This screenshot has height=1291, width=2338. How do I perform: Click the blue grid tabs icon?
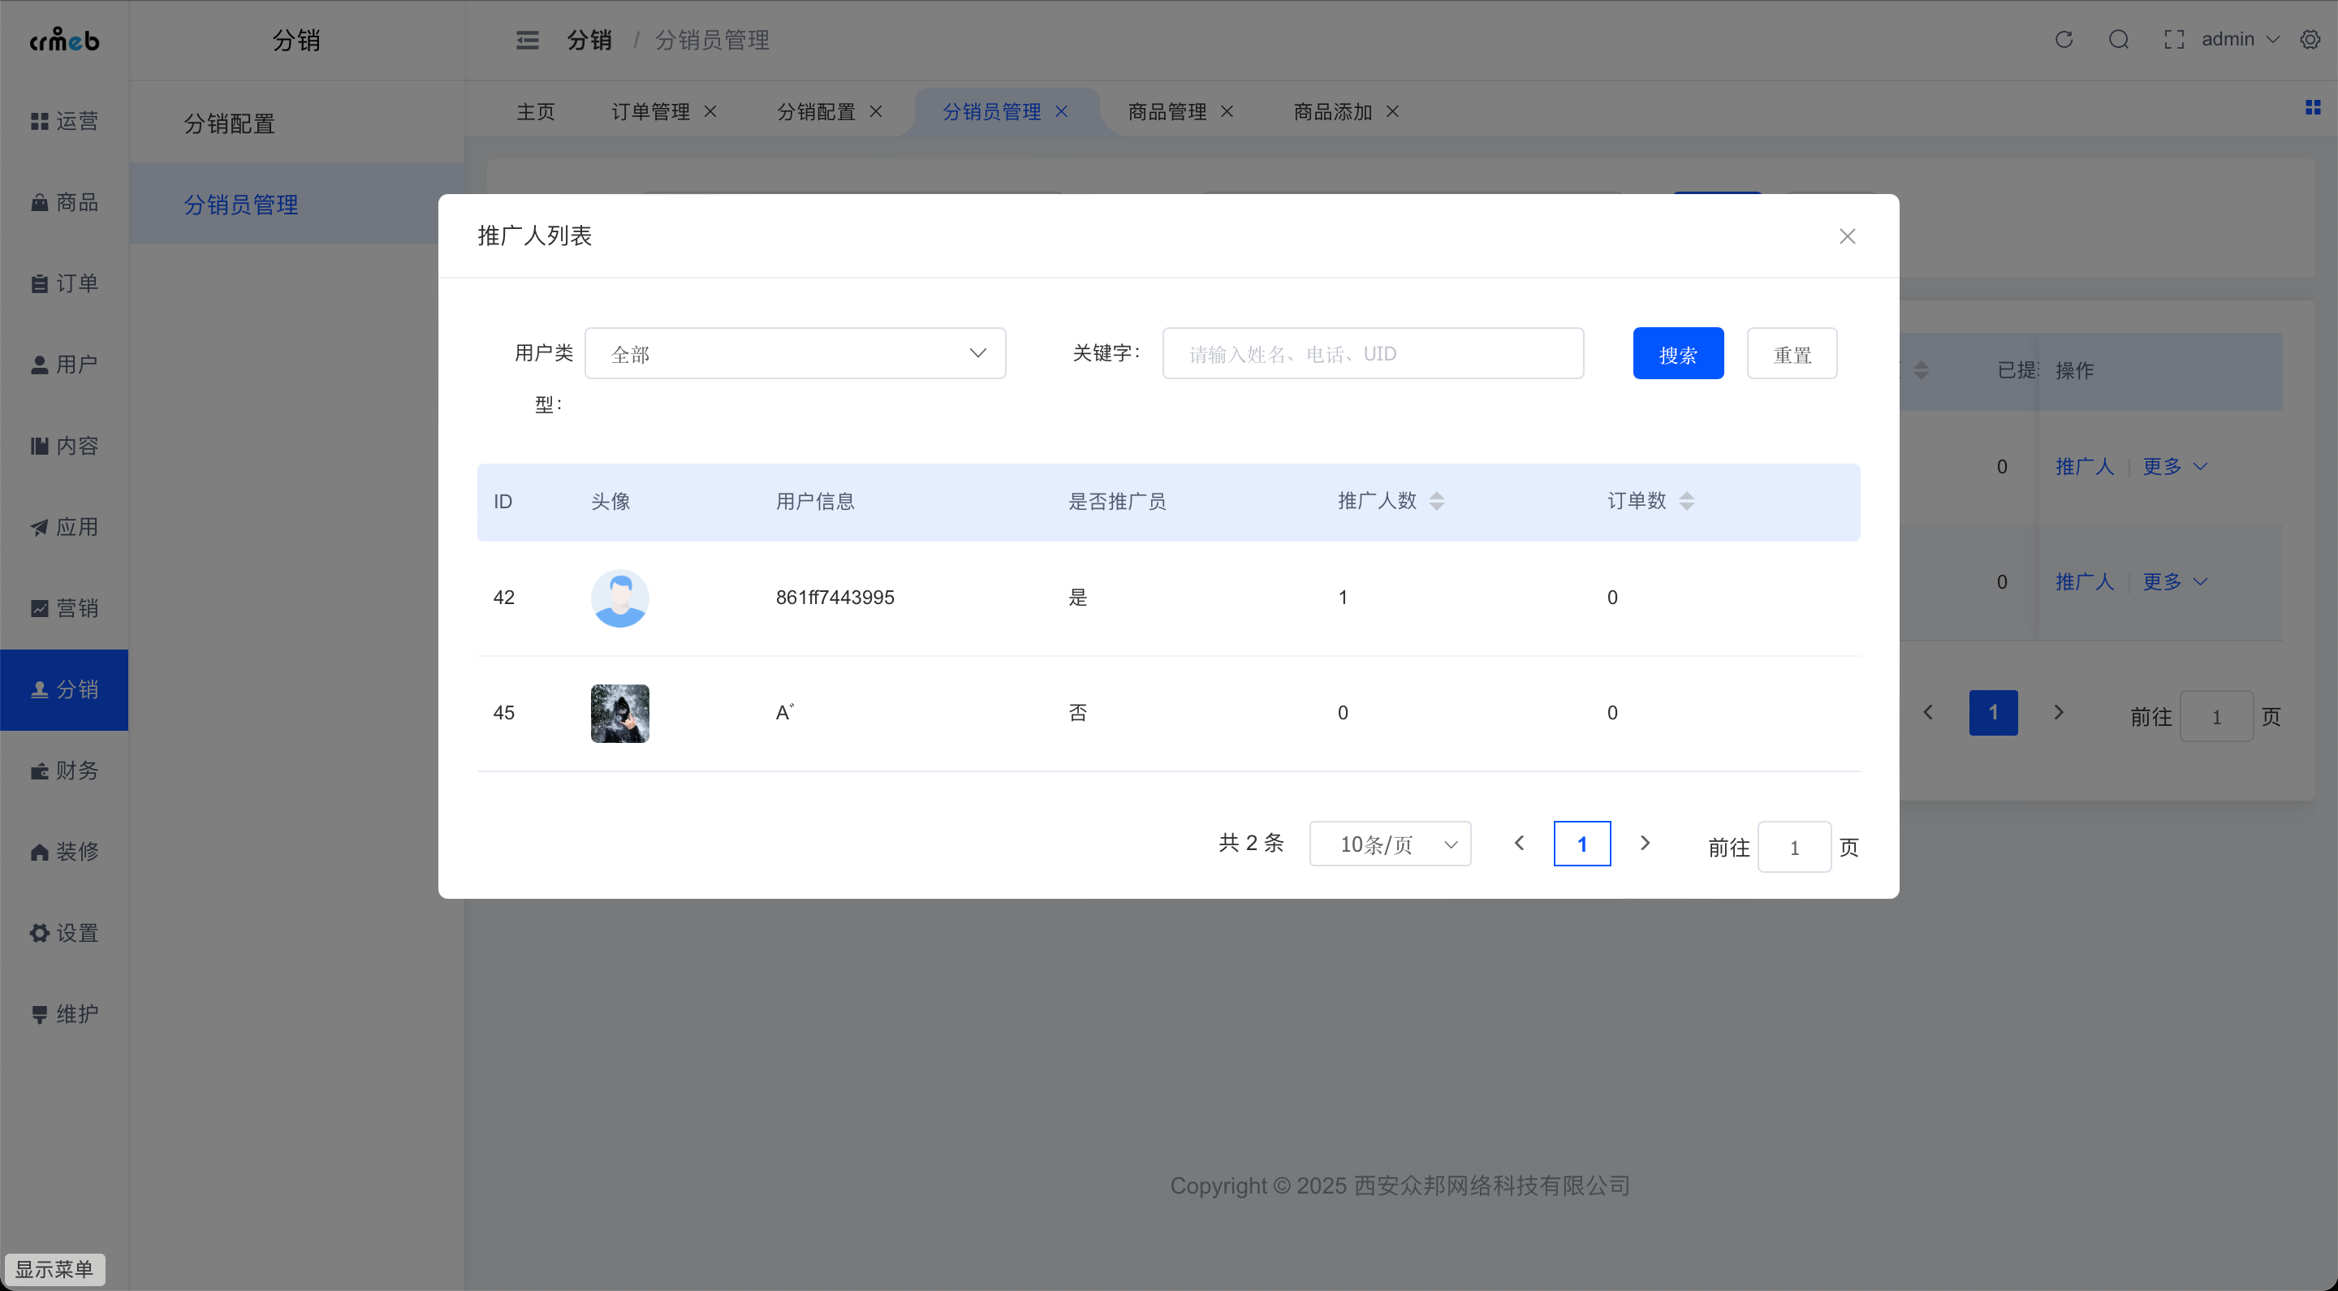tap(2313, 108)
